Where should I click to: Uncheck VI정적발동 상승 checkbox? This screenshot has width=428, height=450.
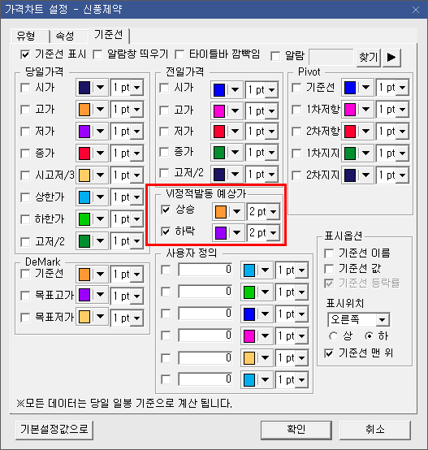point(166,210)
